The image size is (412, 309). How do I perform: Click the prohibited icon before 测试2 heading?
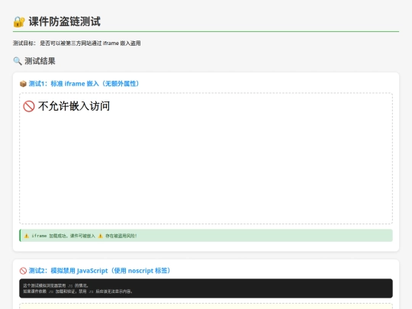(x=23, y=271)
